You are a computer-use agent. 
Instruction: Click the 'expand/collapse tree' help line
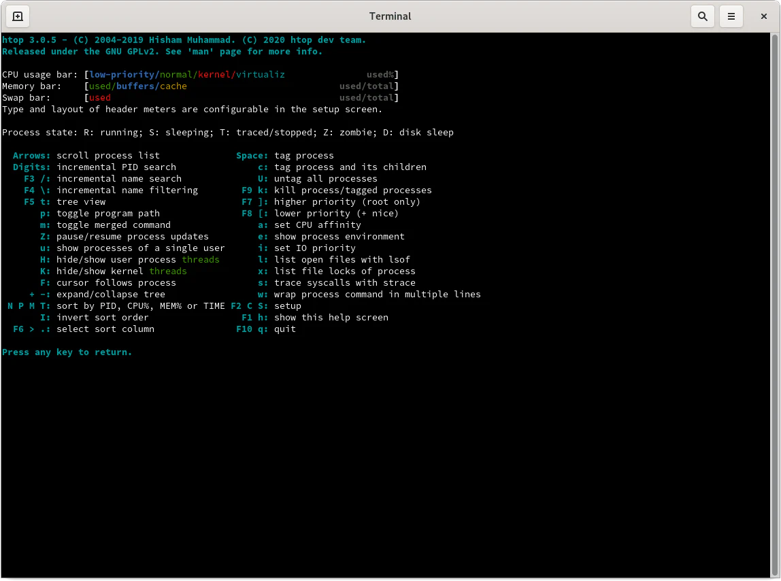(x=110, y=295)
